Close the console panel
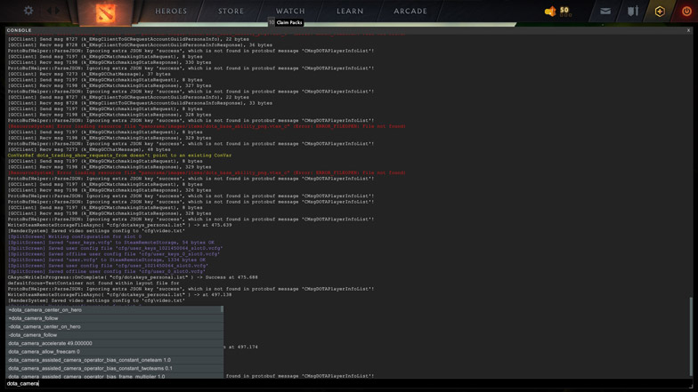Viewport: 698px width, 392px height. pos(688,30)
